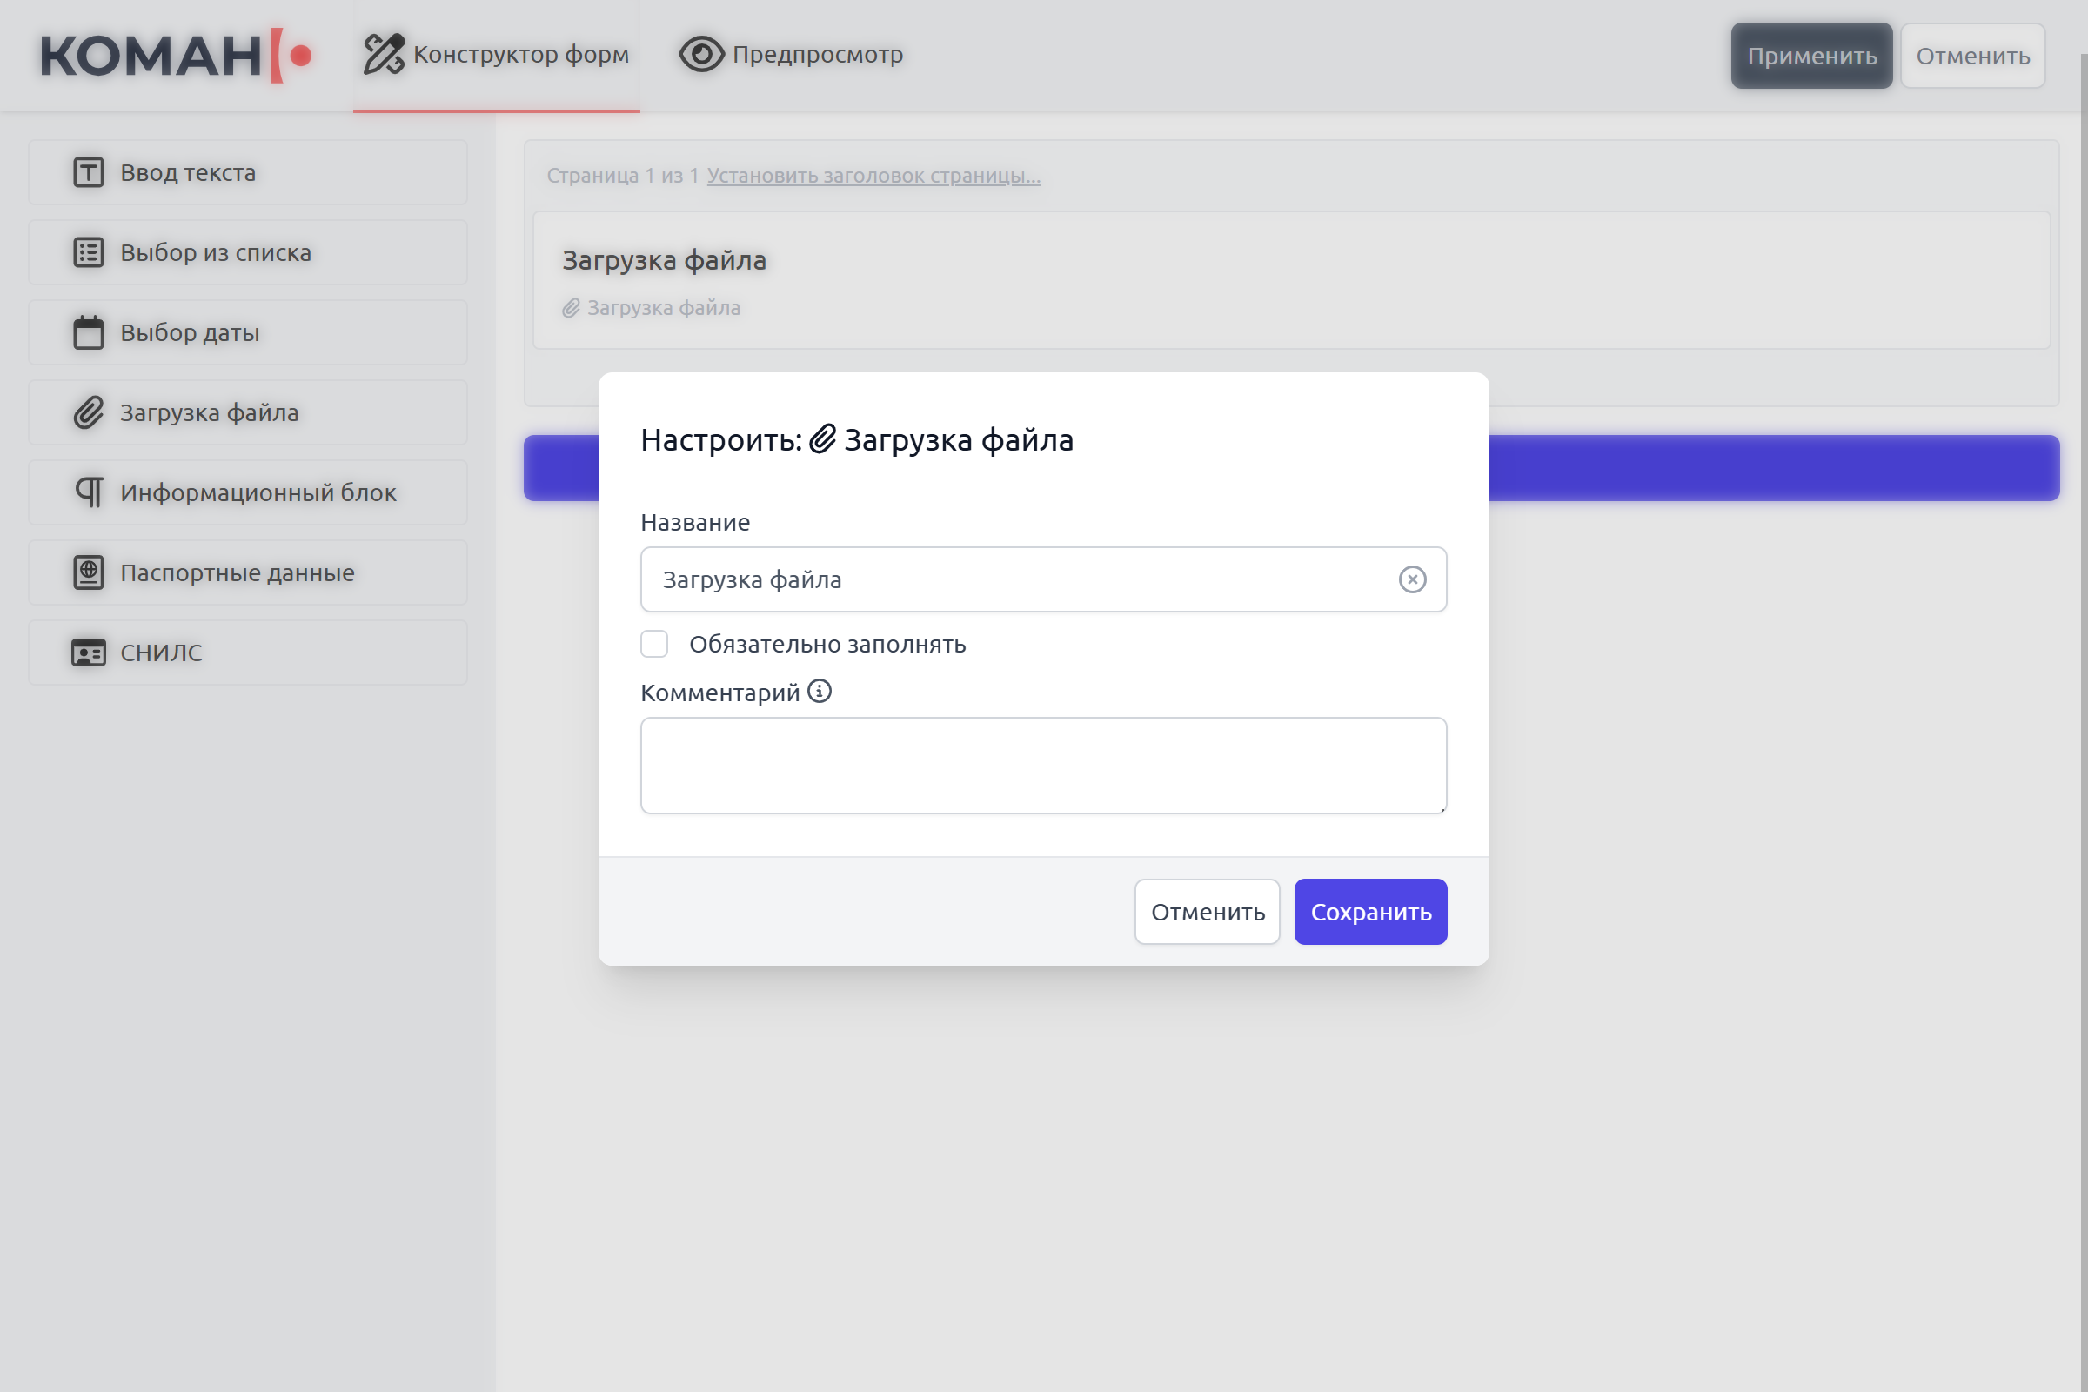The image size is (2088, 1392).
Task: Click the Страница 1 из 1 label
Action: click(x=622, y=176)
